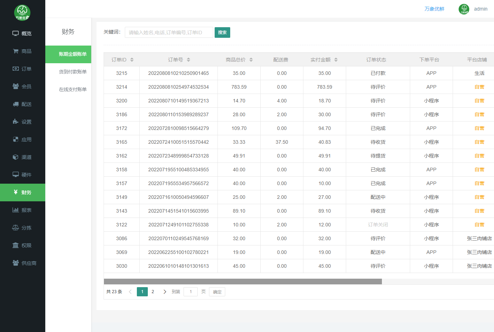Switch to 货到付款账单 tab
The image size is (494, 332).
click(72, 72)
